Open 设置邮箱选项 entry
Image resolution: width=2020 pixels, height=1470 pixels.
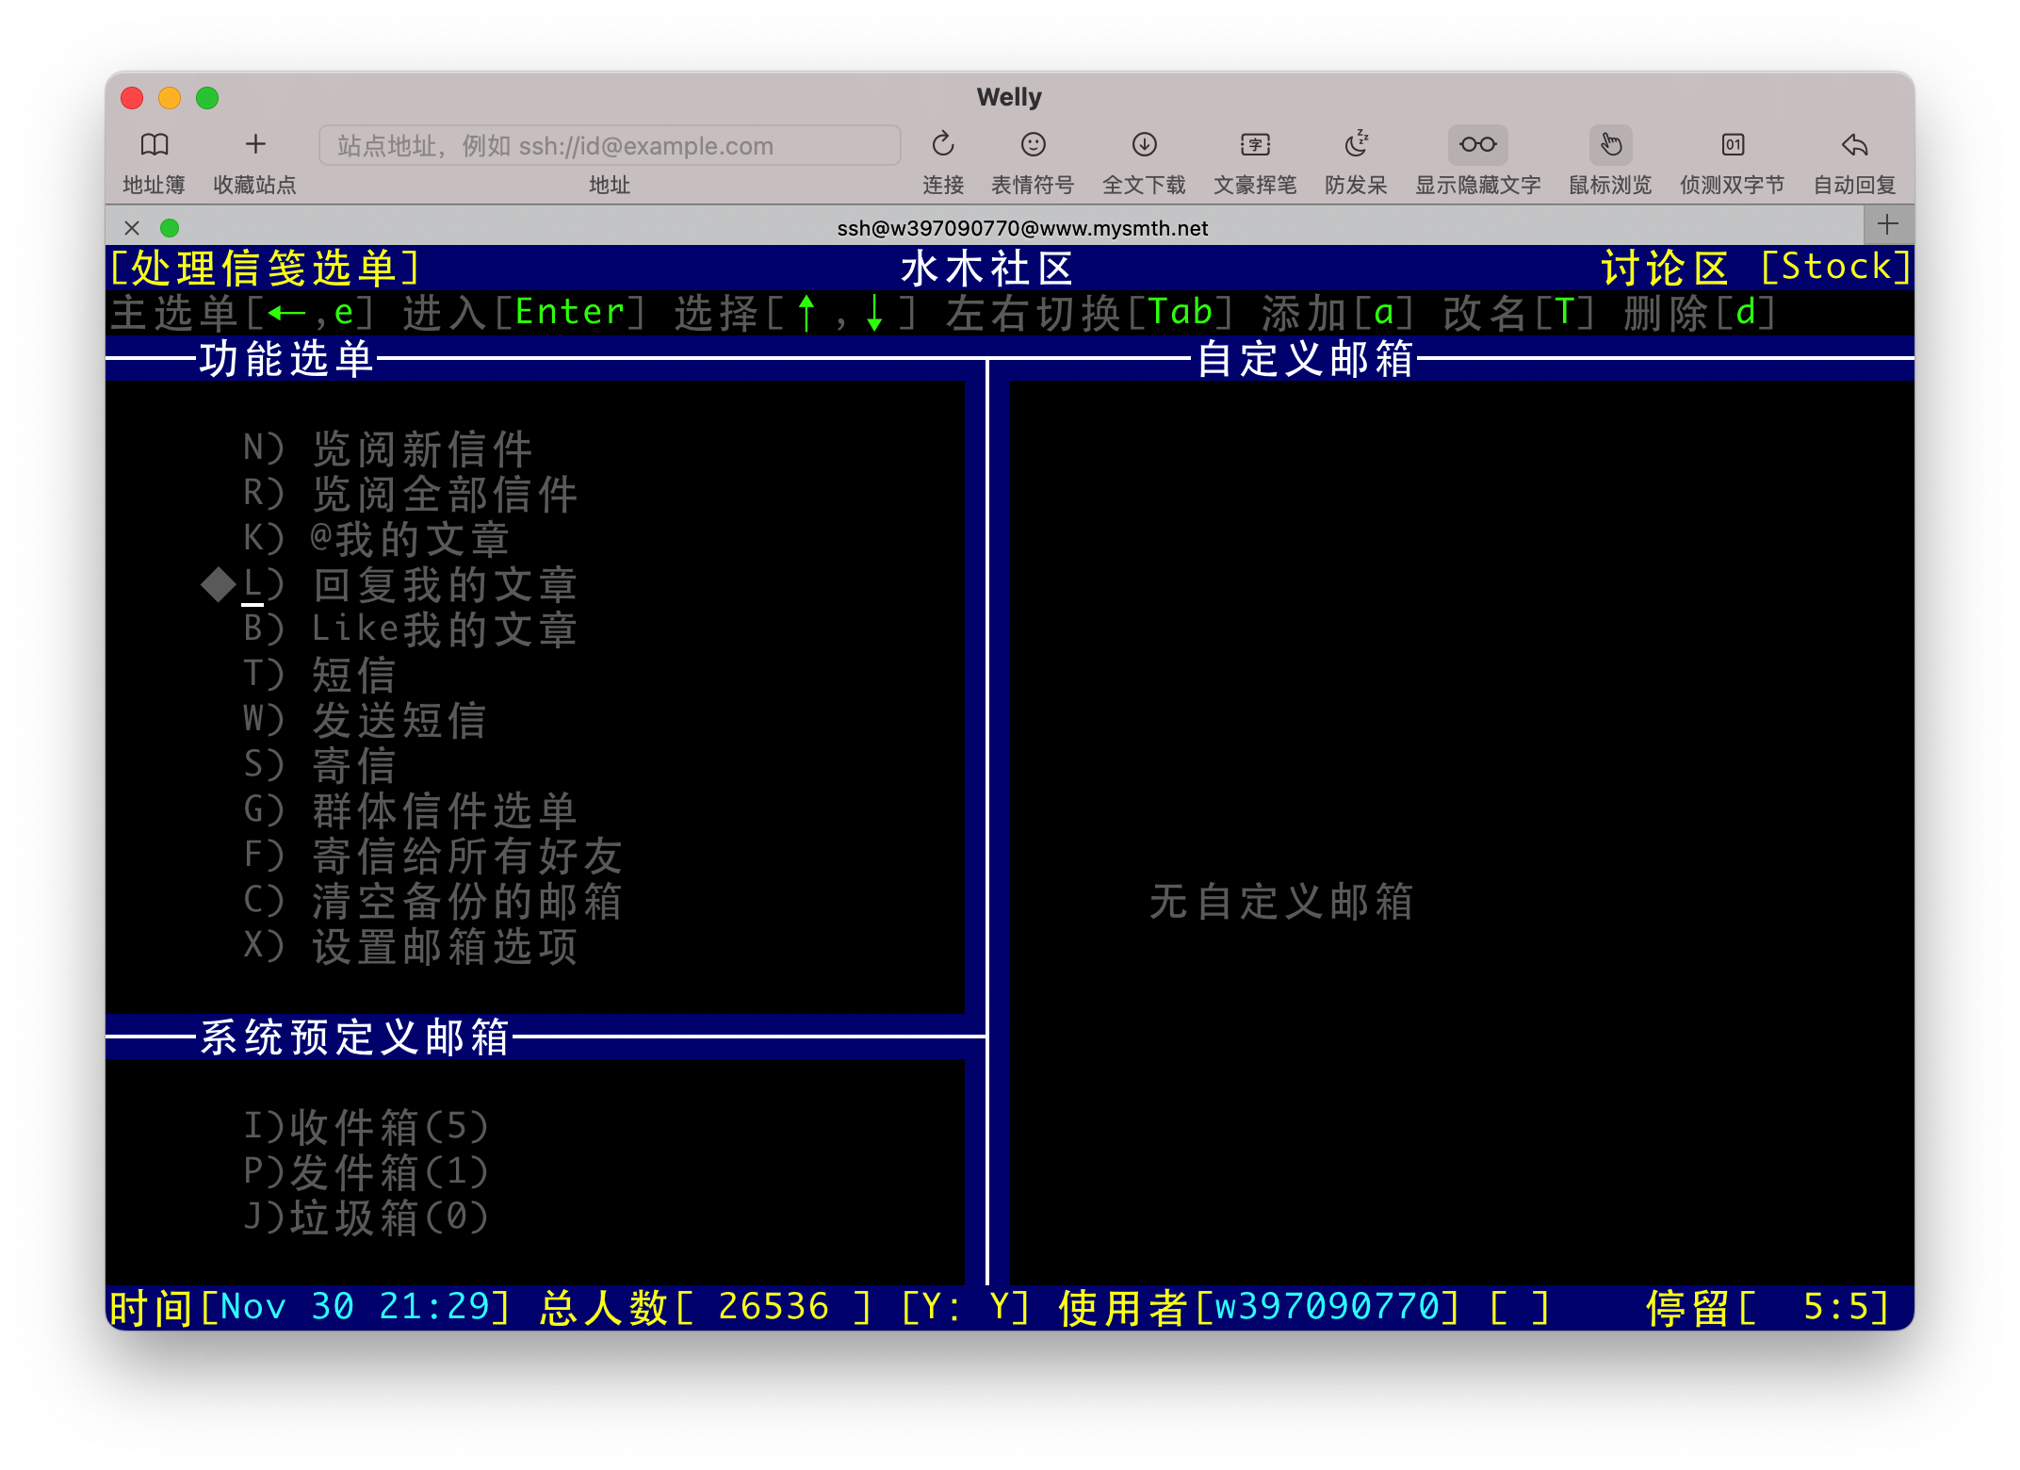tap(444, 946)
